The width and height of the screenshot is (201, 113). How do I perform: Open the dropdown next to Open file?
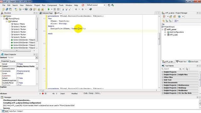point(23,9)
